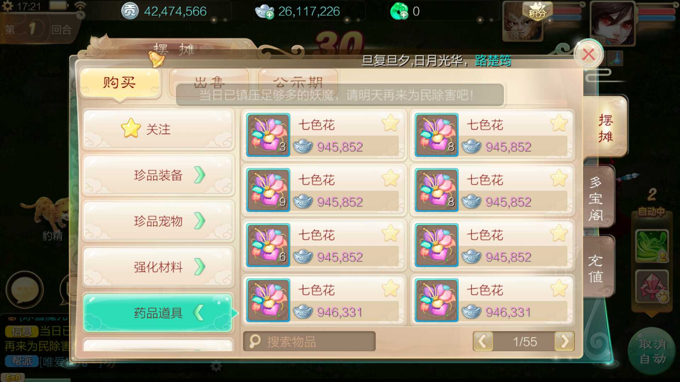This screenshot has width=680, height=382.
Task: Select the green wind skill icon
Action: tap(652, 245)
